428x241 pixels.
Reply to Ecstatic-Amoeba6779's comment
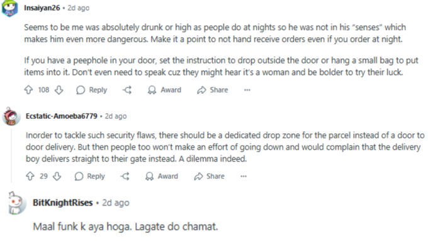[x=90, y=176]
